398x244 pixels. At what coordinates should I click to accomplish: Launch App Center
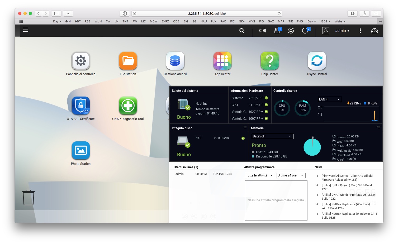[222, 61]
